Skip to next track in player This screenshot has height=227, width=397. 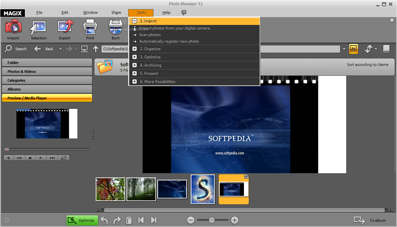click(x=52, y=158)
